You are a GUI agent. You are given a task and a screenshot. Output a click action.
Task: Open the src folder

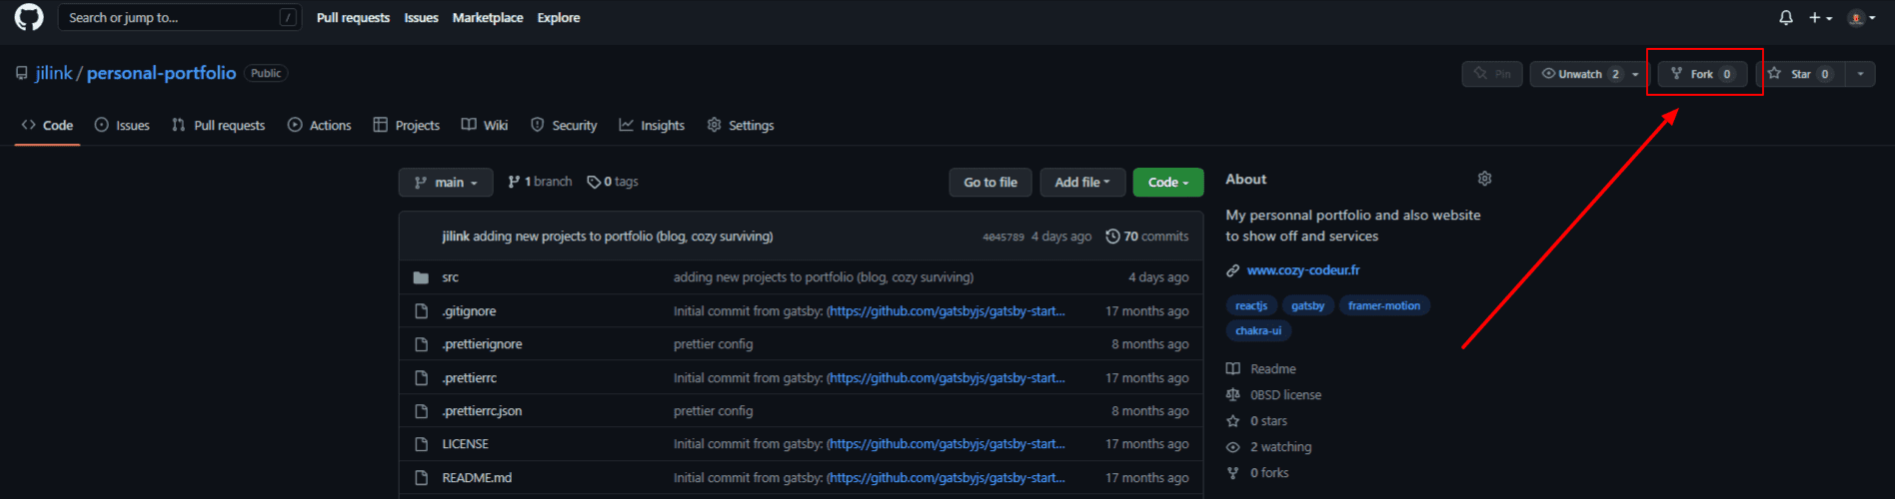point(451,277)
